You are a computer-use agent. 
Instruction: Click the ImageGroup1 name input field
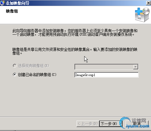click(x=107, y=75)
